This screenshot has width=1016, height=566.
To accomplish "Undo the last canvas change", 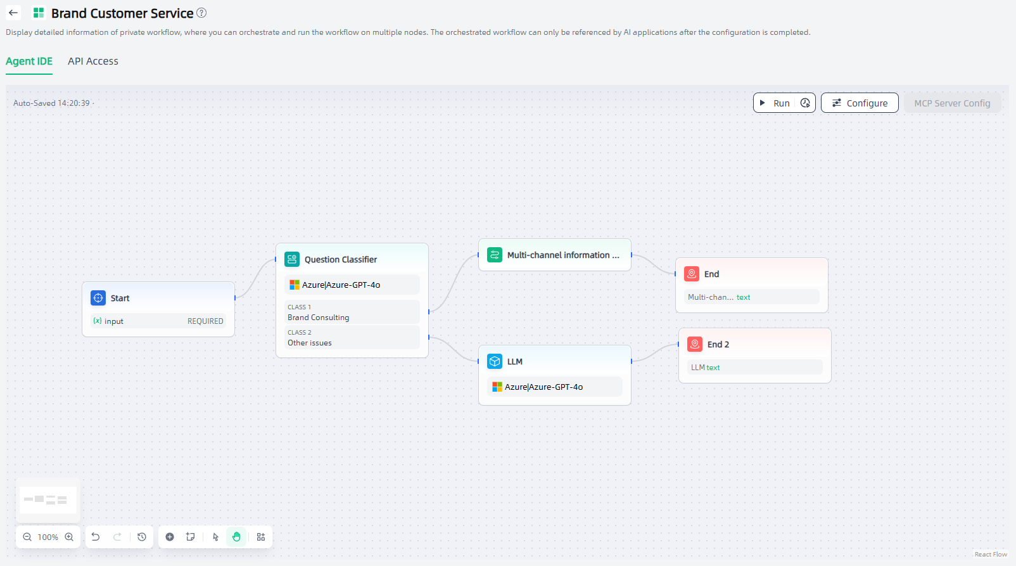I will coord(96,537).
